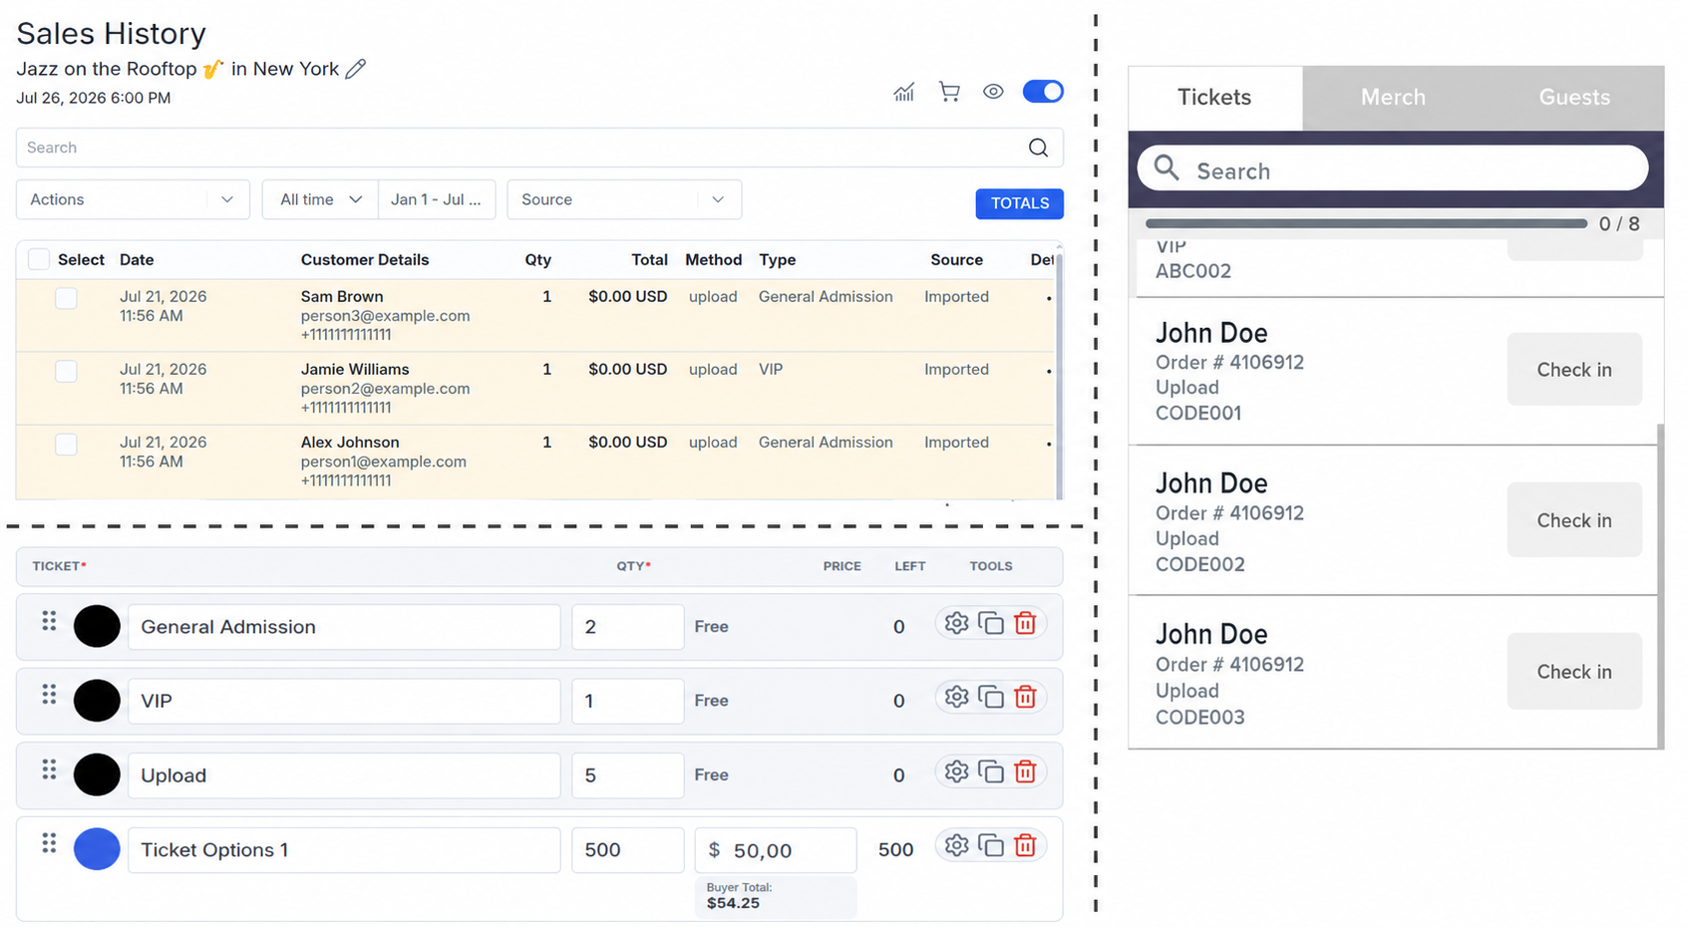This screenshot has width=1687, height=927.
Task: Check the box for Sam Brown's order
Action: [x=66, y=298]
